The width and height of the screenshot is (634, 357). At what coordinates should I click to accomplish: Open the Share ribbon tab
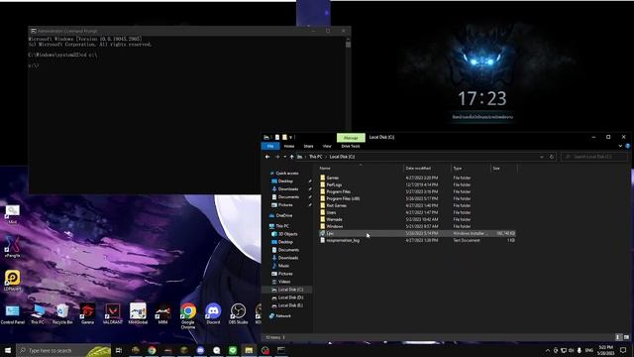(x=308, y=146)
